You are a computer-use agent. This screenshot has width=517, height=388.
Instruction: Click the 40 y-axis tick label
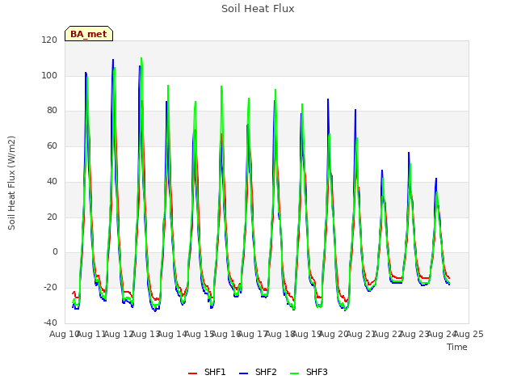point(52,181)
